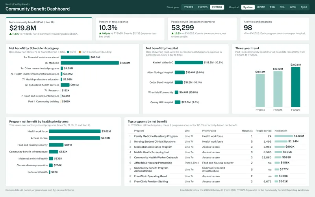Click the Health workforce priority bar
Viewport: 315px width, 197px height.
click(x=75, y=131)
